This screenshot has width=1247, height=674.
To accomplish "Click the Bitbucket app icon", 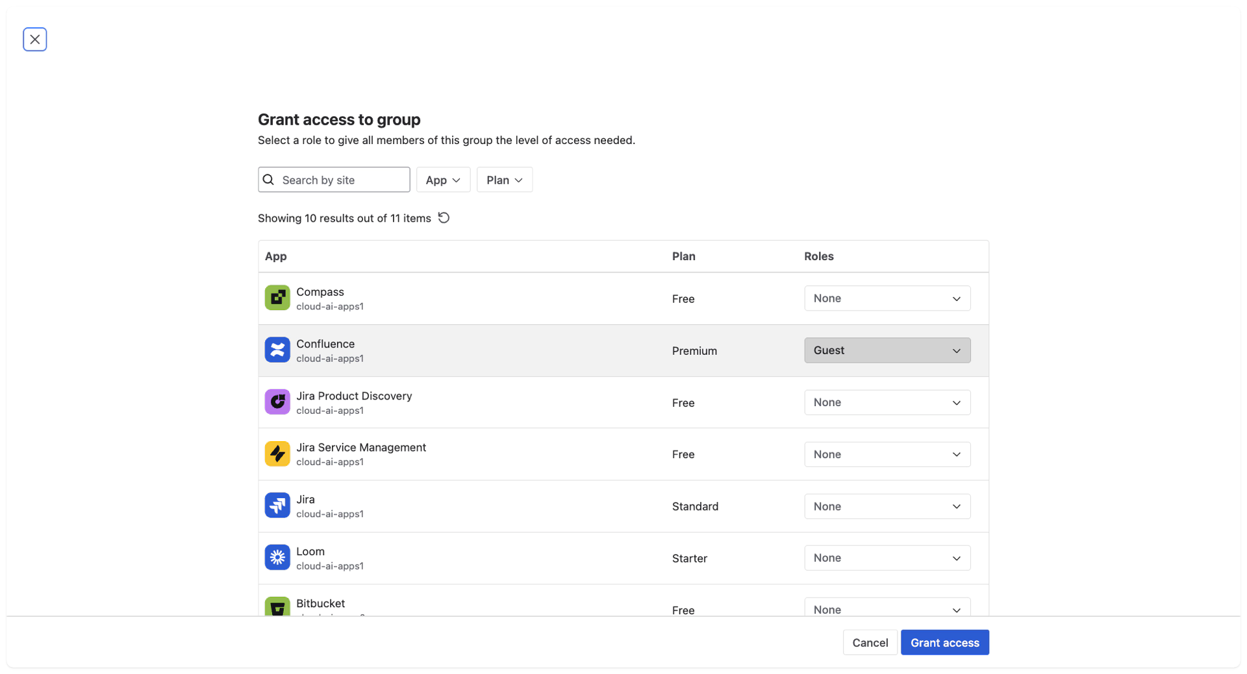I will pos(277,607).
